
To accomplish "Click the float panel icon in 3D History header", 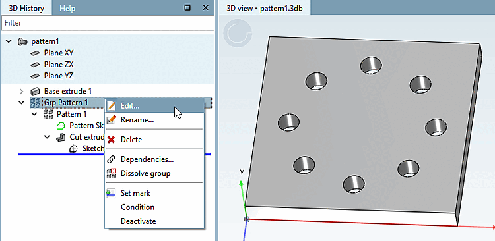I will [x=187, y=7].
